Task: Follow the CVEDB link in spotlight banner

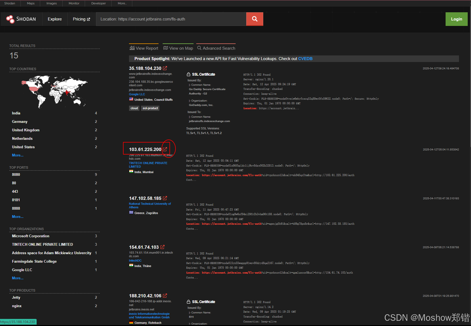Action: pos(305,59)
